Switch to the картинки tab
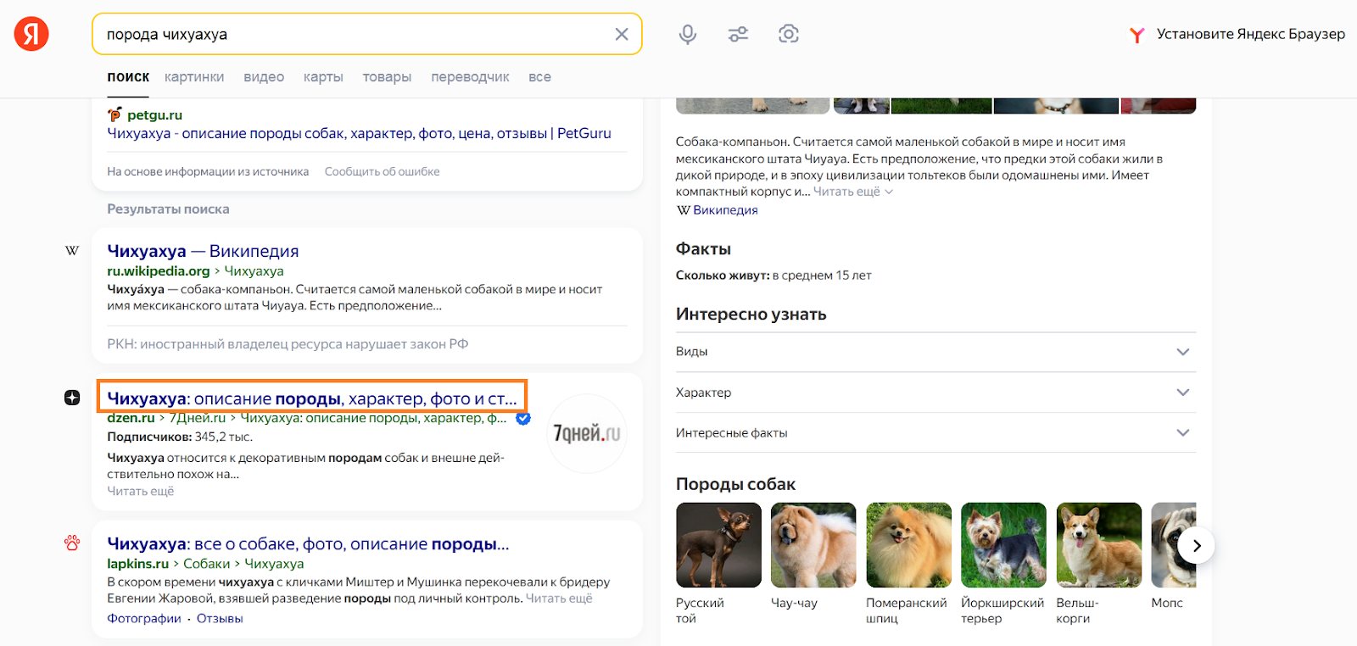Viewport: 1357px width, 646px height. [194, 77]
